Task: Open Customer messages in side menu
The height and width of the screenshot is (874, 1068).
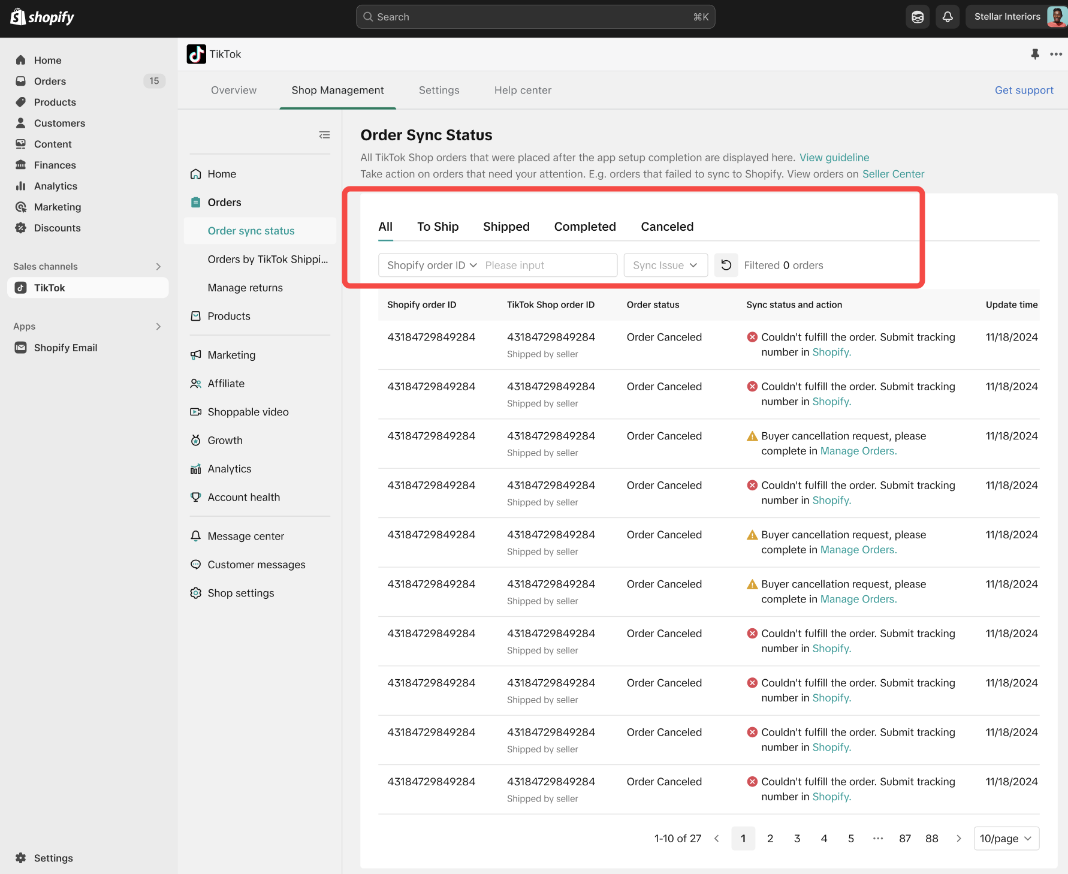Action: coord(257,565)
